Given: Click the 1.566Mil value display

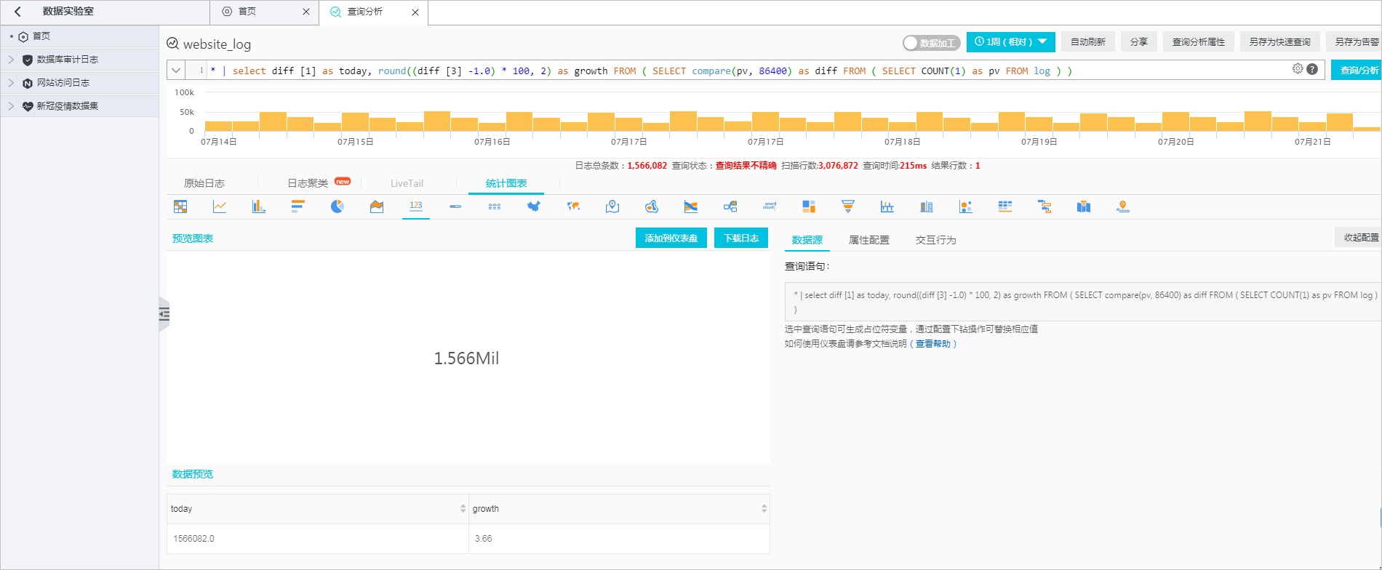Looking at the screenshot, I should (466, 358).
